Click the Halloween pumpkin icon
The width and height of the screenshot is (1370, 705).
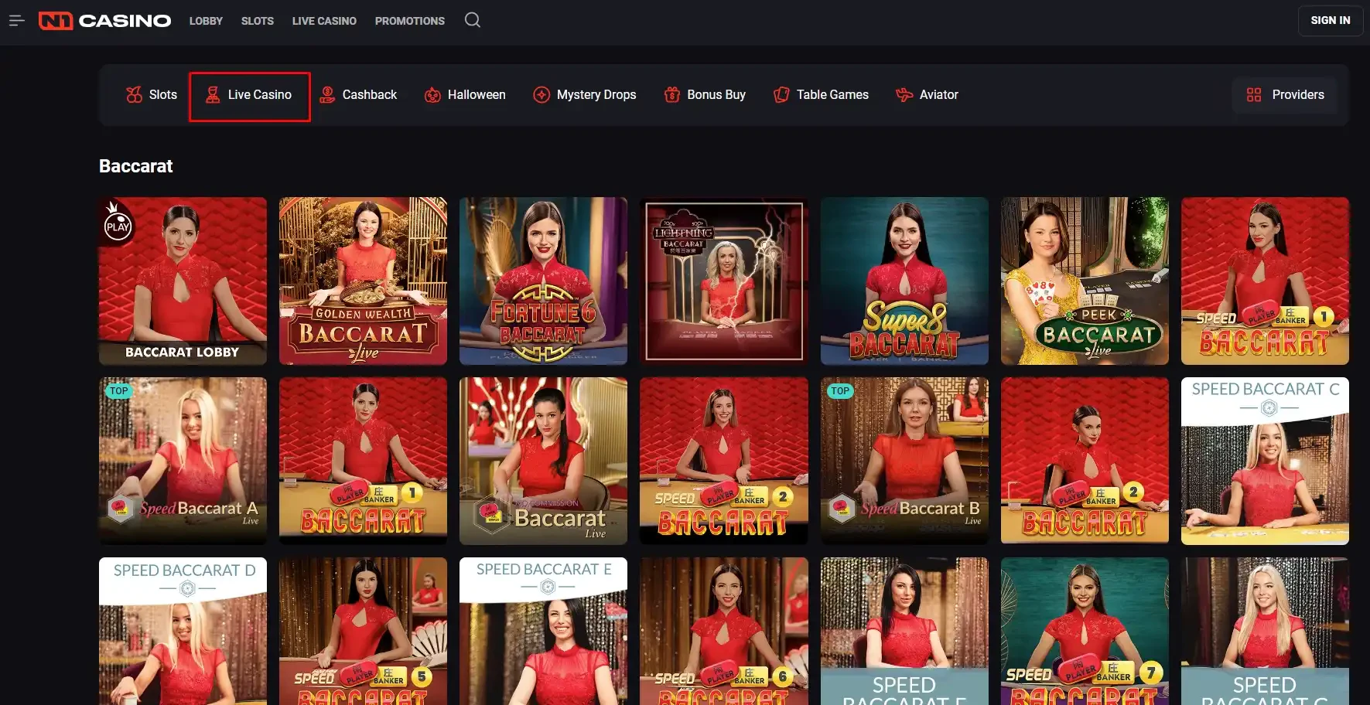[432, 95]
